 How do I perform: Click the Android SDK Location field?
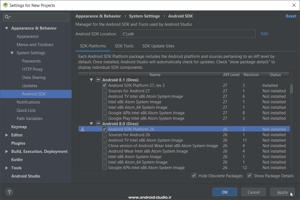pyautogui.click(x=188, y=34)
